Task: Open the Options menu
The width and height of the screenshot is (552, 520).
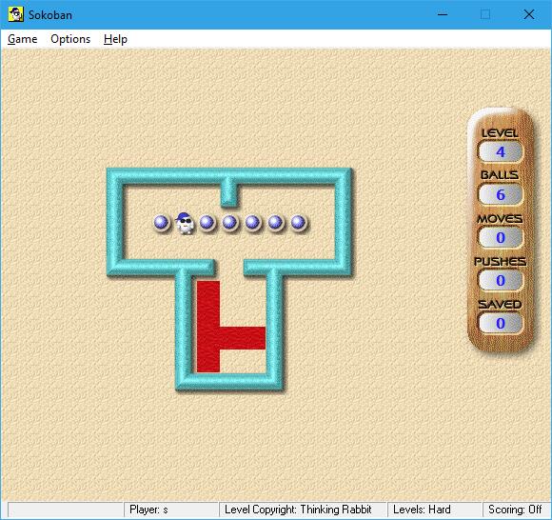Action: [70, 39]
